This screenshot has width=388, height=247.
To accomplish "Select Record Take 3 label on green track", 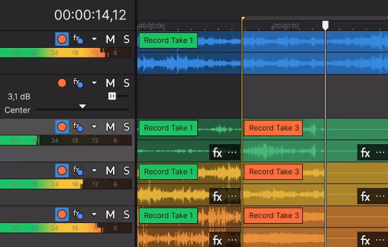I will (273, 128).
